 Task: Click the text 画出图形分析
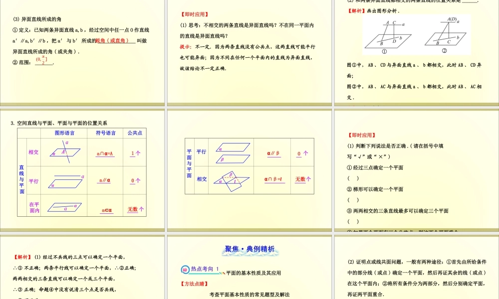383,11
